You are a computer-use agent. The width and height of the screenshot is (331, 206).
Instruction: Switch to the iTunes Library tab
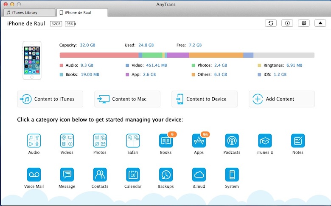click(x=29, y=12)
